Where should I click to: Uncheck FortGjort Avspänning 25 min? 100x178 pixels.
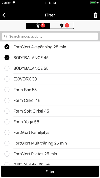(7, 47)
